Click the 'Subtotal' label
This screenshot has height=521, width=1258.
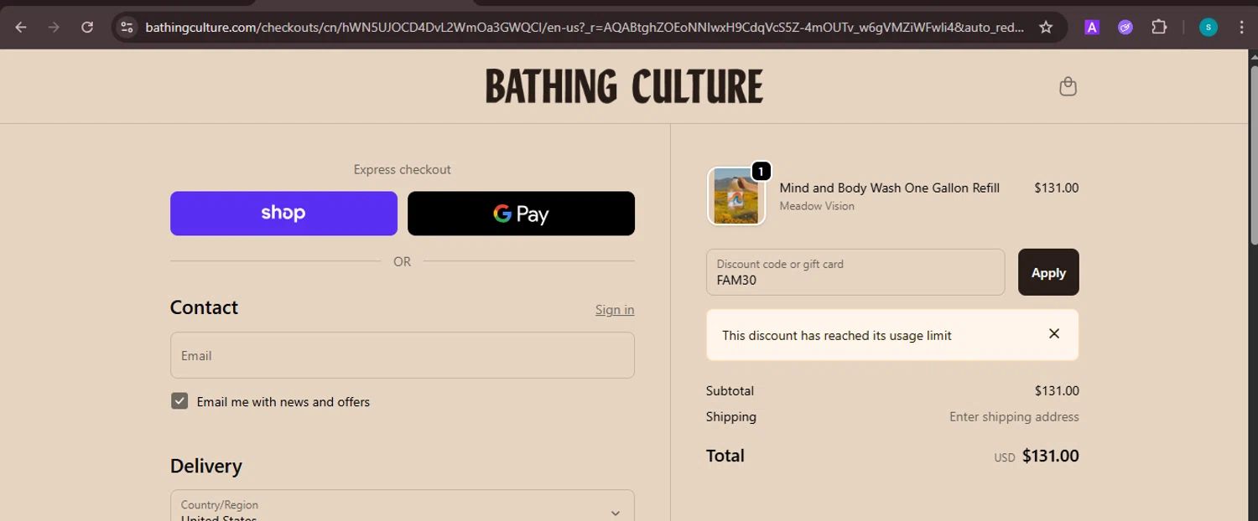click(x=730, y=390)
